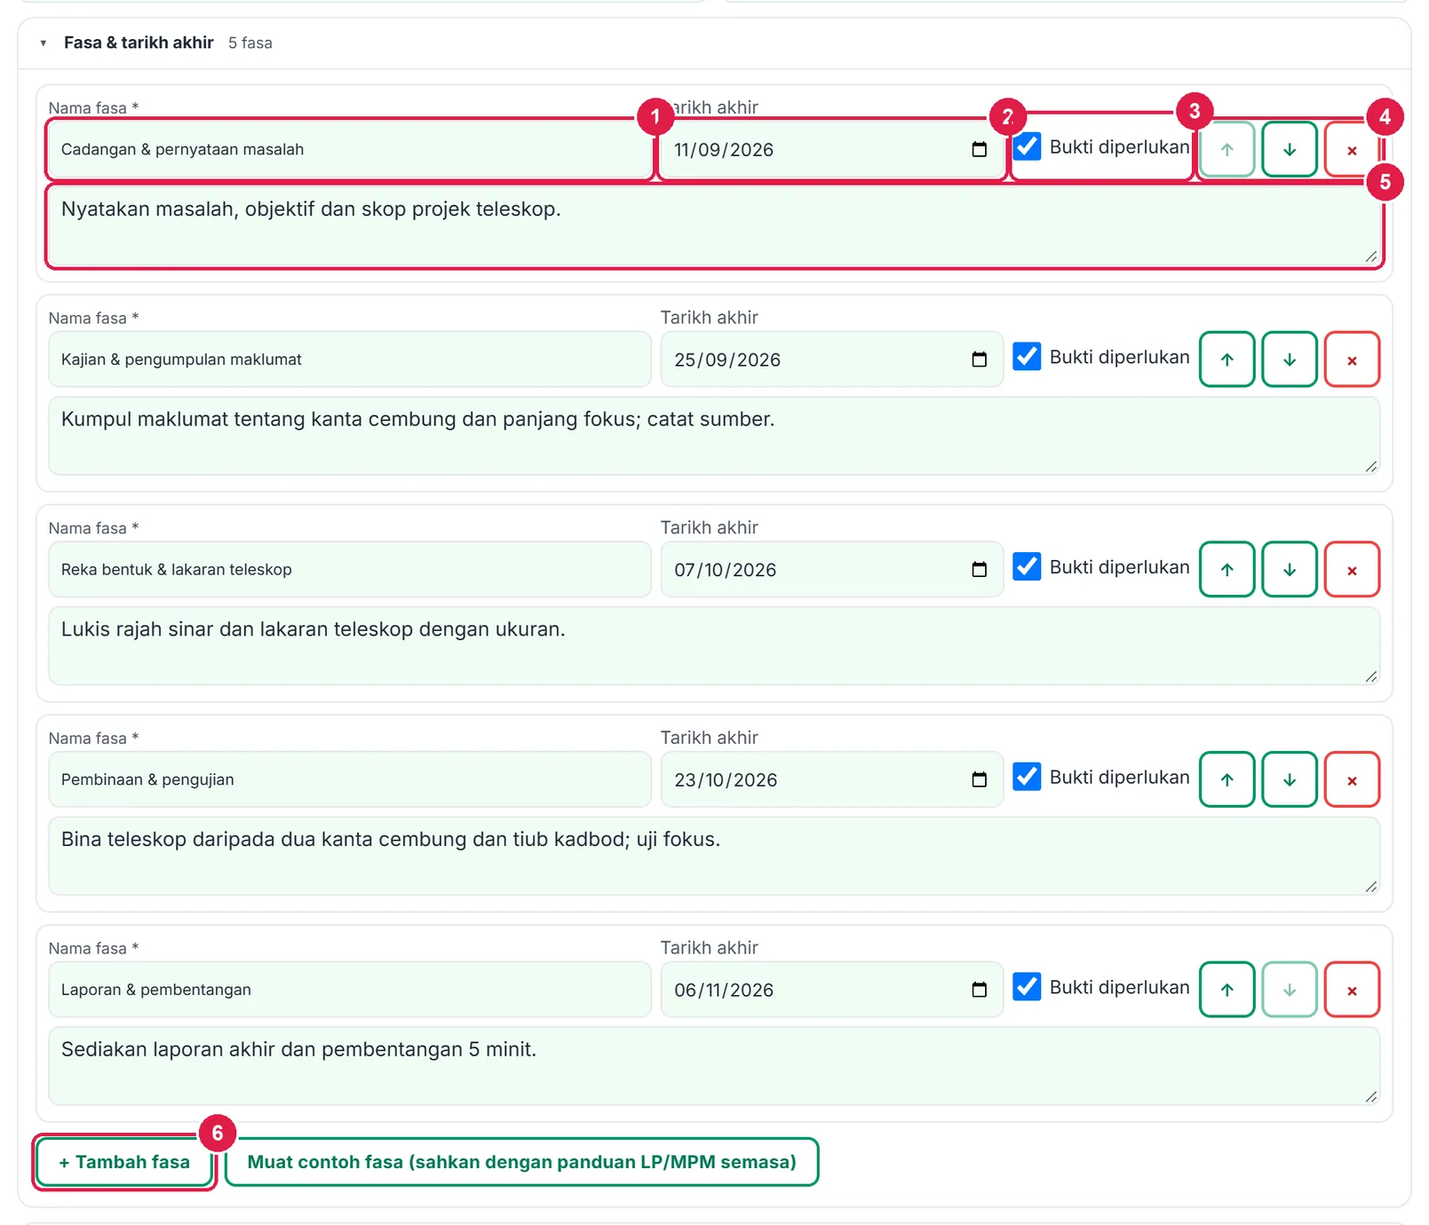Move 'Reka bentuk & lakaran teleskop' down
The height and width of the screenshot is (1225, 1429).
tap(1289, 570)
